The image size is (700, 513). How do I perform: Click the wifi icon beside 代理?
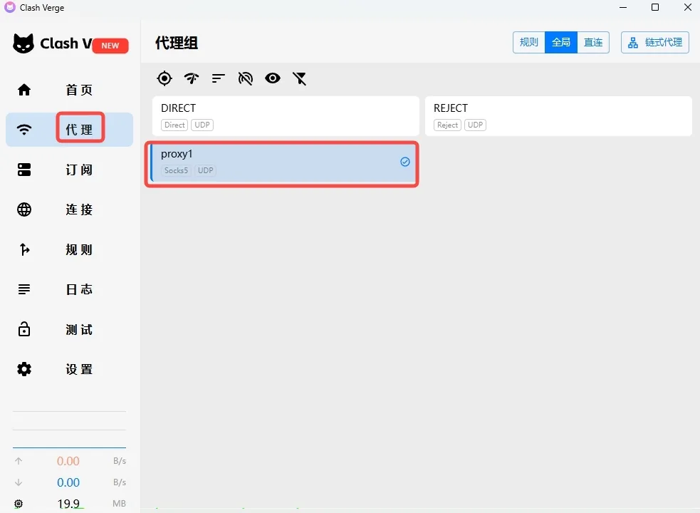pyautogui.click(x=24, y=130)
